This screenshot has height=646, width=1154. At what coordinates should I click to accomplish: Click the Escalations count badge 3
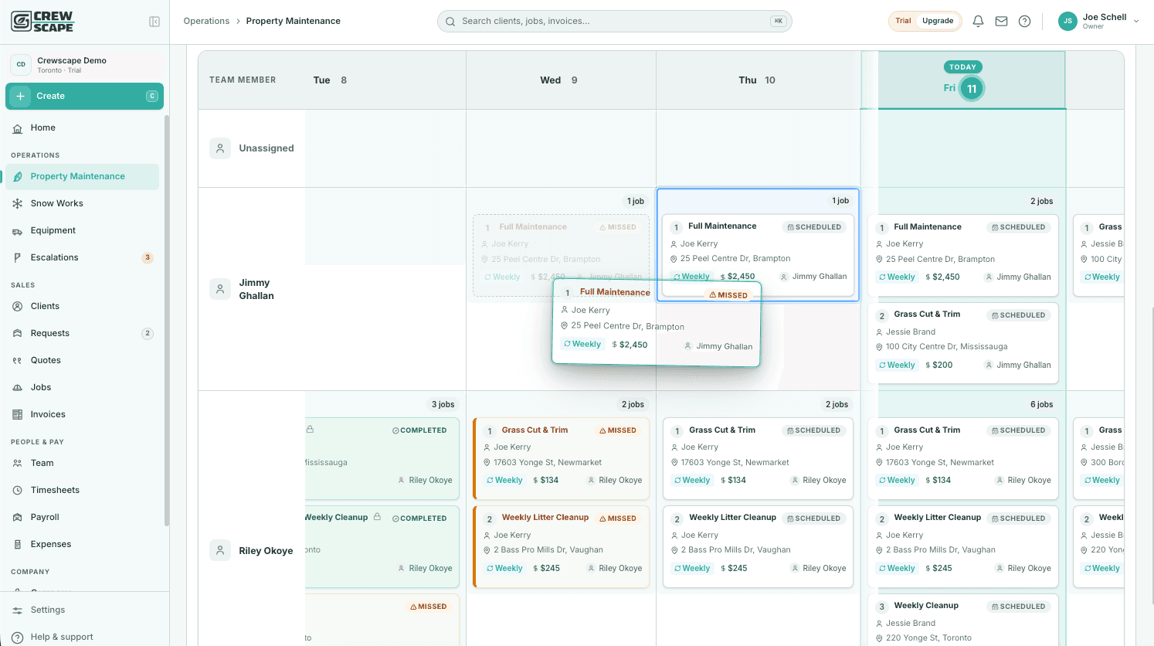[x=148, y=257]
